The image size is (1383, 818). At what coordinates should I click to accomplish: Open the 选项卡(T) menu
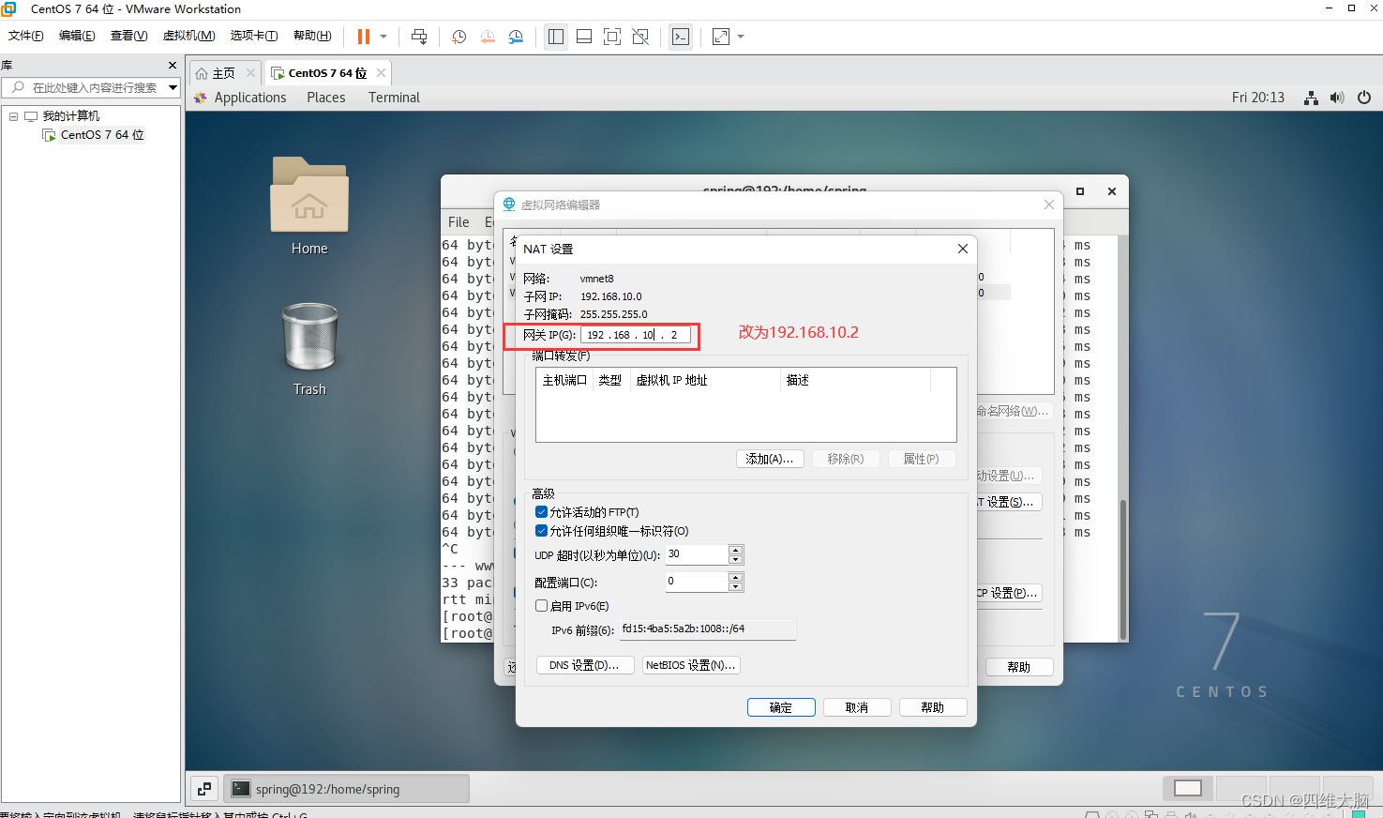(254, 36)
